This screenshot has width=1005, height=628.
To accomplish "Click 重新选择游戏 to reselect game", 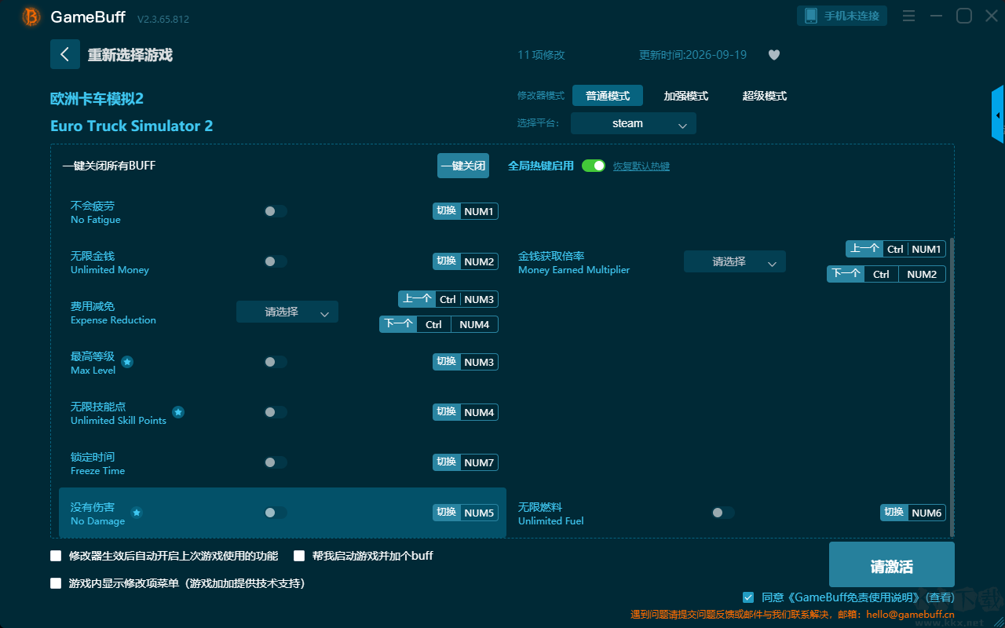I will click(130, 55).
